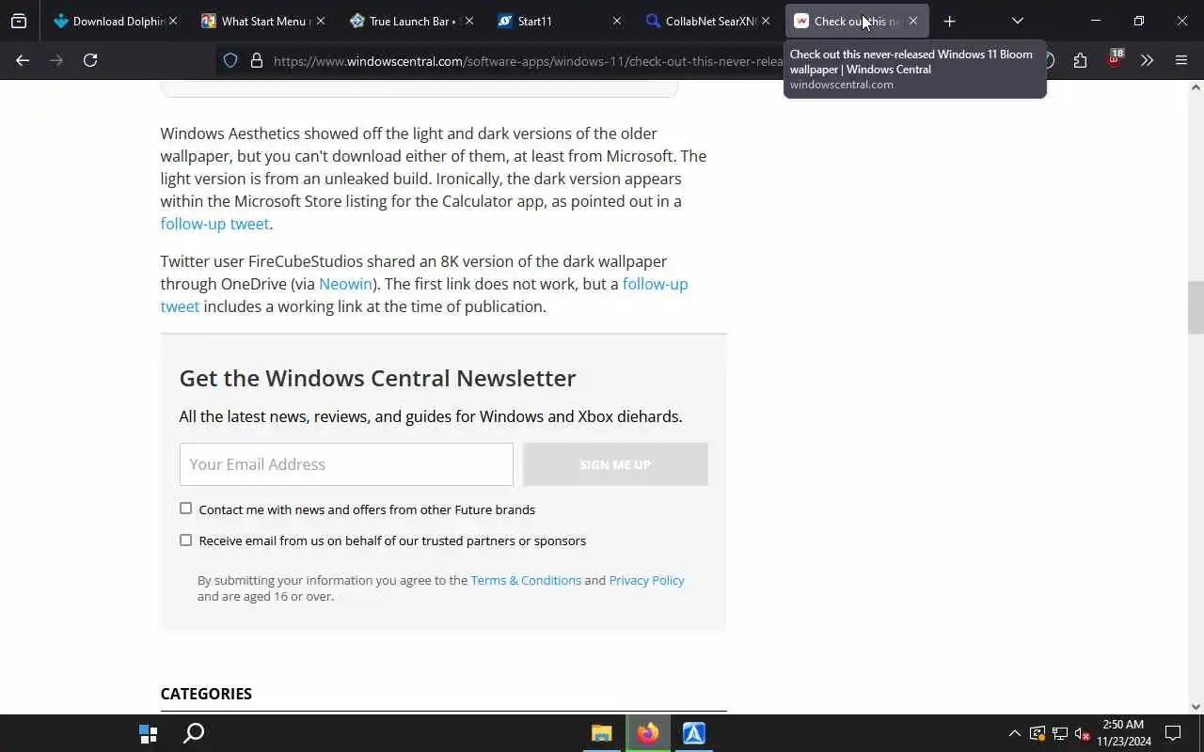Image resolution: width=1204 pixels, height=752 pixels.
Task: Open the notification center icon
Action: [1173, 733]
